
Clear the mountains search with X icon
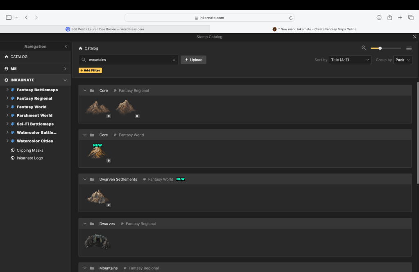174,60
